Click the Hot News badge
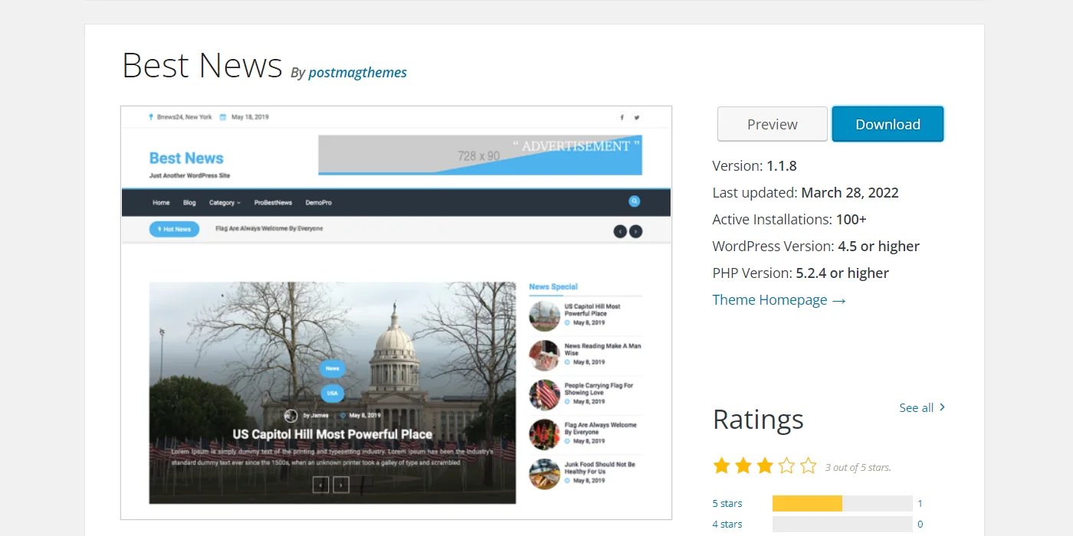This screenshot has height=536, width=1073. (x=174, y=229)
